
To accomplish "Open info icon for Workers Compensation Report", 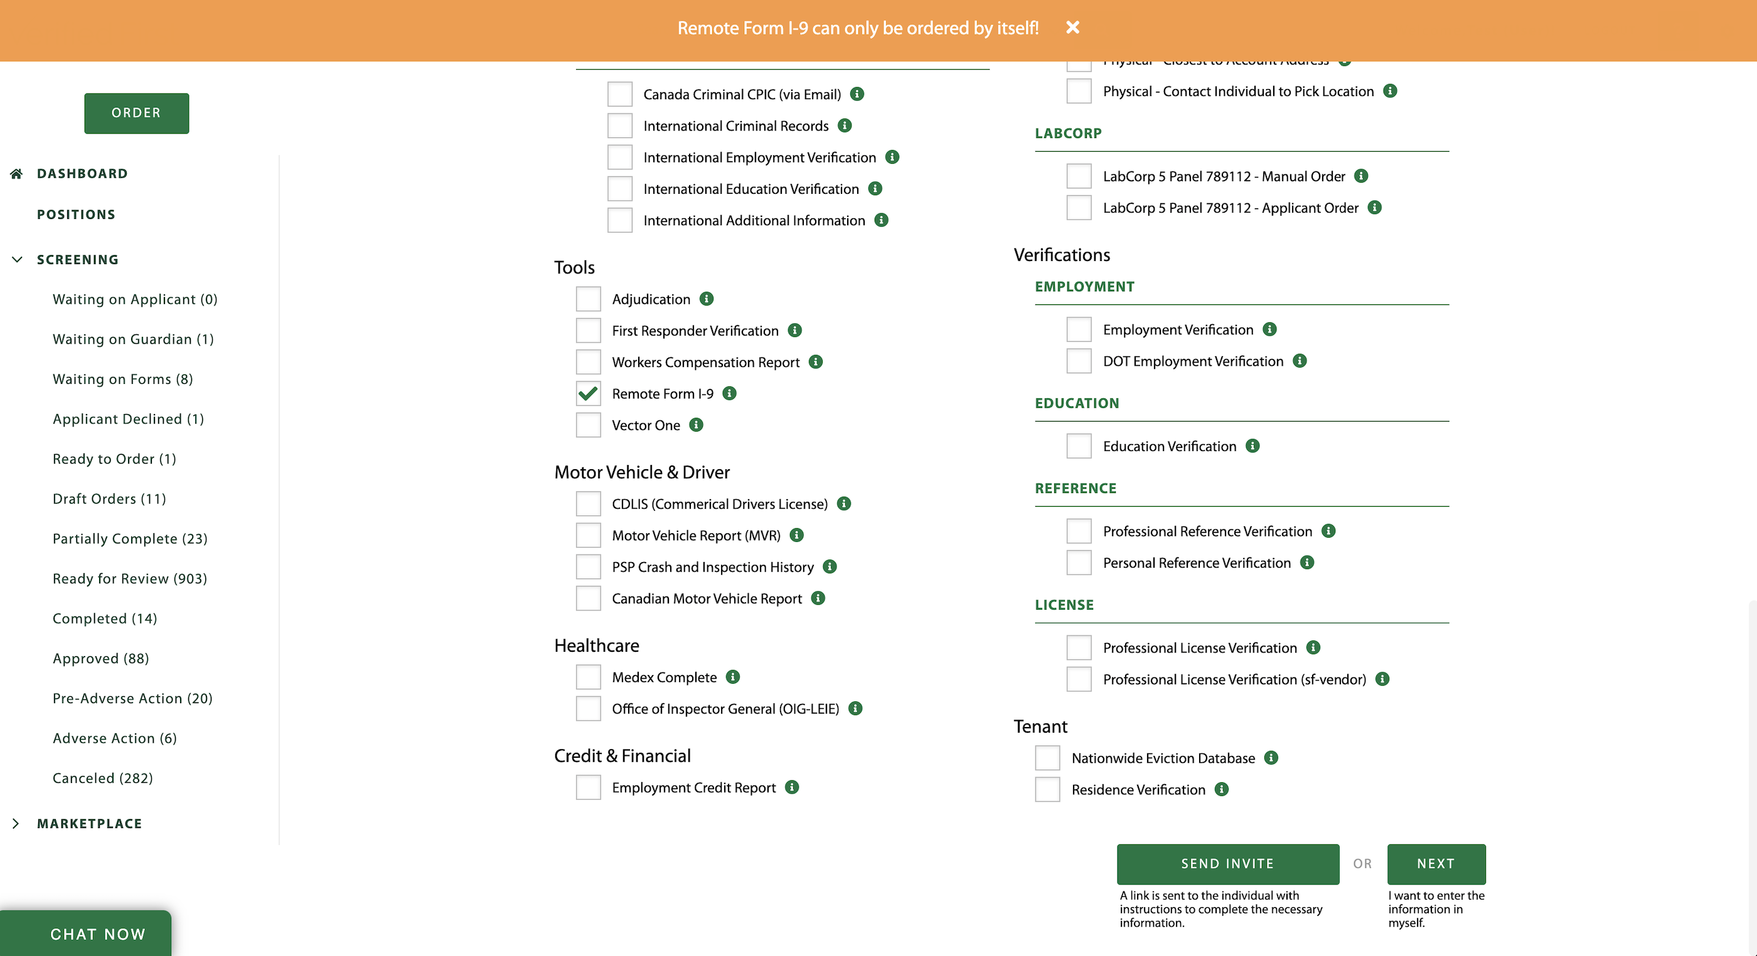I will 816,361.
